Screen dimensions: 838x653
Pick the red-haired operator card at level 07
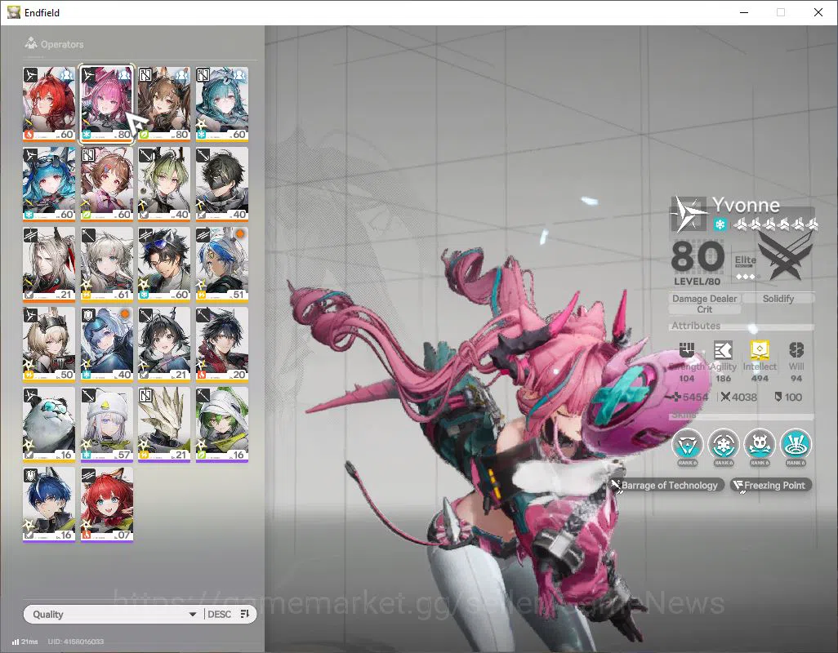point(107,504)
